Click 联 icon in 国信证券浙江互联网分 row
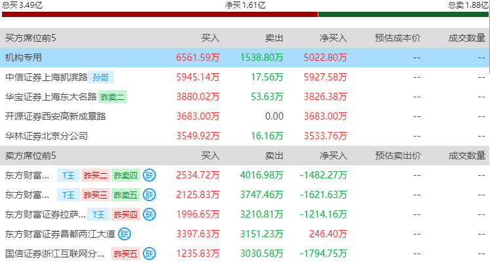The image size is (490, 262). 149,254
